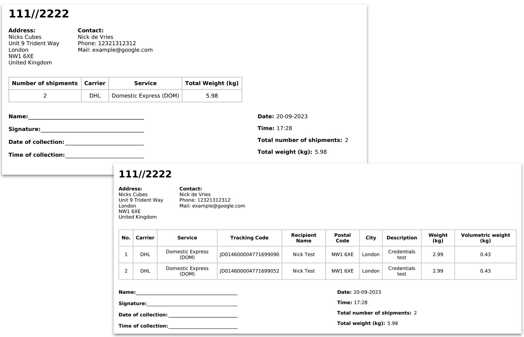Screen dimensions: 524x337
Task: Select the Recipient Name column header
Action: (x=304, y=238)
